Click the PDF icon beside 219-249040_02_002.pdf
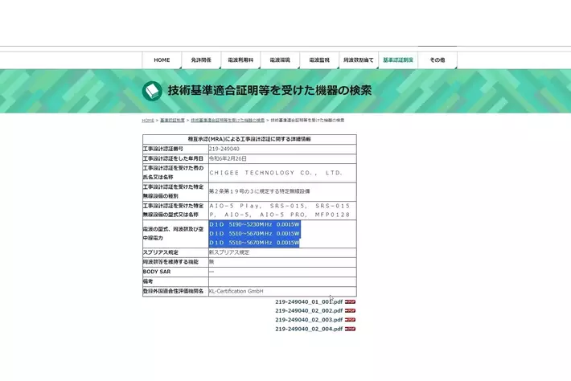Viewport: 571px width, 381px height. (350, 310)
